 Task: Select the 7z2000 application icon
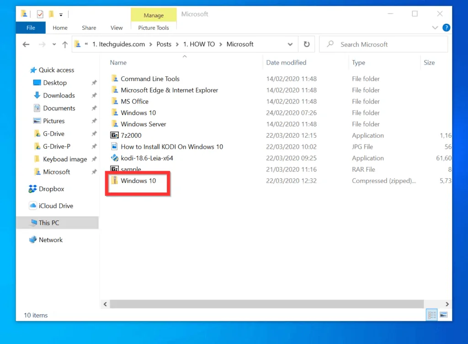pos(115,135)
